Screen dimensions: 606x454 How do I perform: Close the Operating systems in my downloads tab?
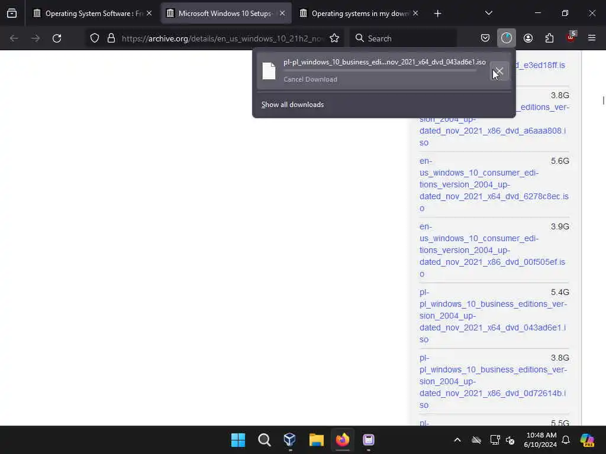(x=415, y=14)
